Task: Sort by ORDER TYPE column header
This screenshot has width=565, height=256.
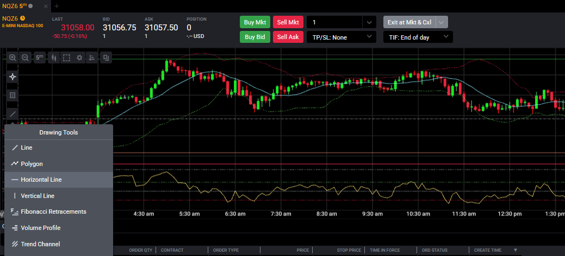Action: pyautogui.click(x=226, y=250)
